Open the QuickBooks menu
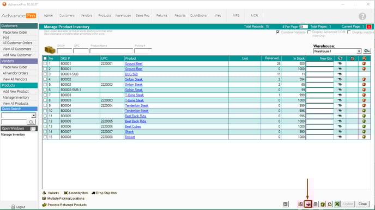 coord(198,16)
